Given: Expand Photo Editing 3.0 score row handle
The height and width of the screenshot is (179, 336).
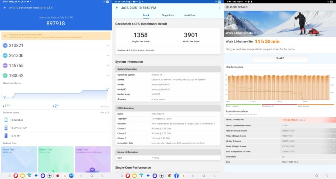Looking at the screenshot, I should click(x=334, y=146).
